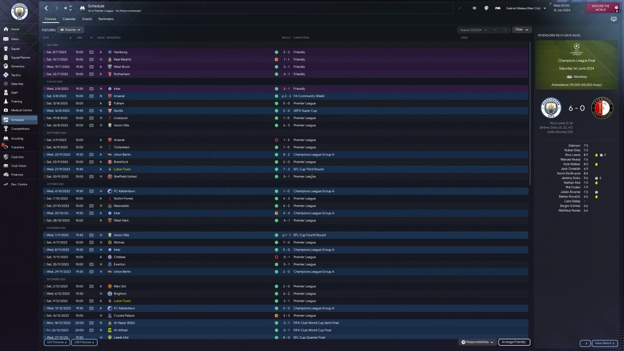Click Jérémy Doku in the ratings list
This screenshot has width=624, height=351.
571,178
